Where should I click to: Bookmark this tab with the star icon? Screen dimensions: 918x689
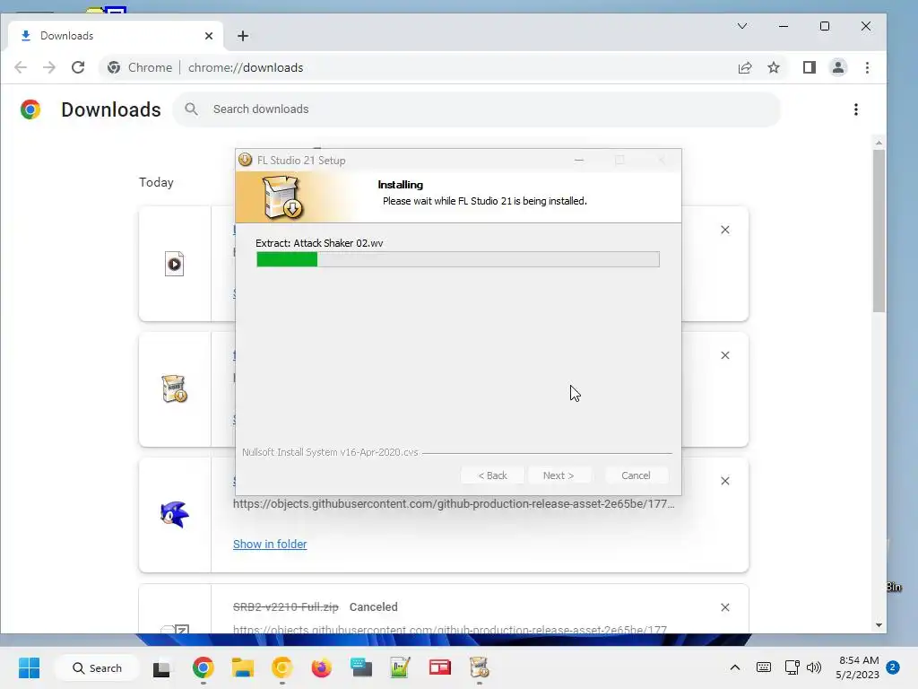[x=774, y=67]
